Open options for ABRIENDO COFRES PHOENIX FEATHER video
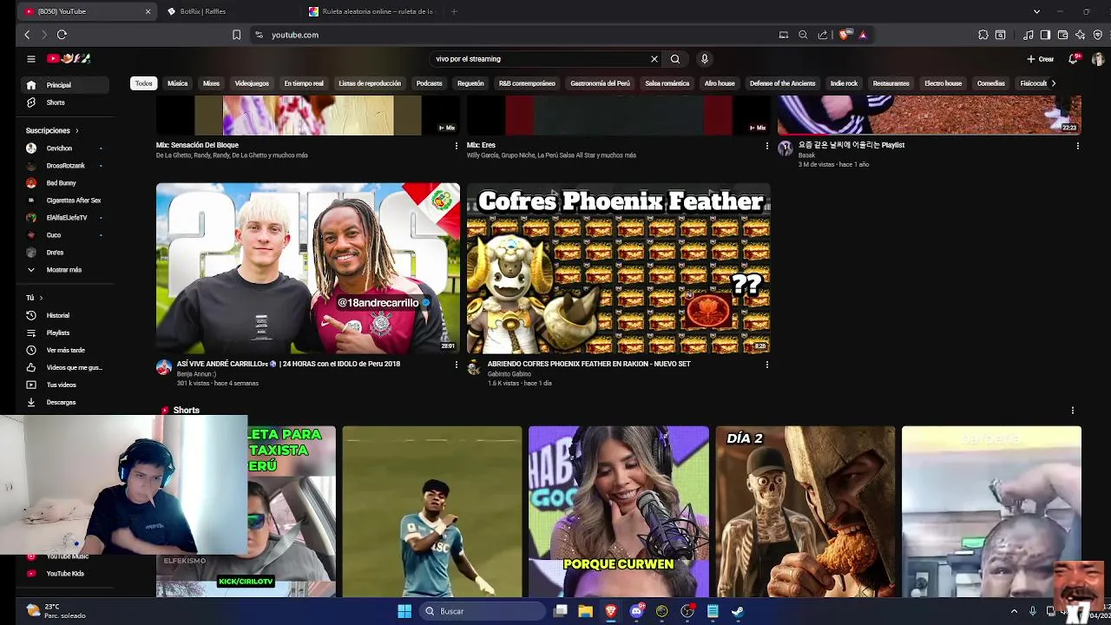This screenshot has height=625, width=1111. [x=767, y=365]
